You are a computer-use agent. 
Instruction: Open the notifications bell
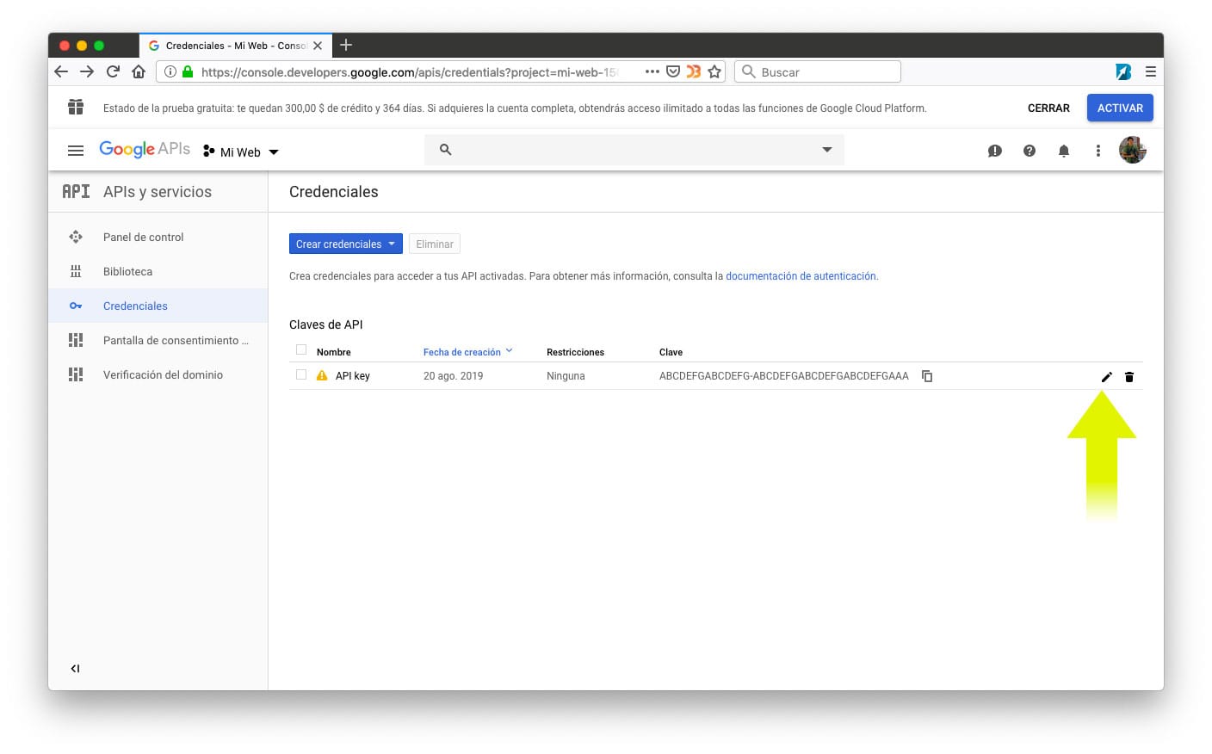click(1064, 151)
